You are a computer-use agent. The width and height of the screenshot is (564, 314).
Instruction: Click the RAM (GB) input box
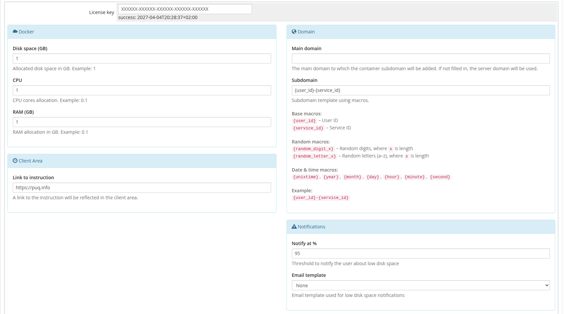142,122
